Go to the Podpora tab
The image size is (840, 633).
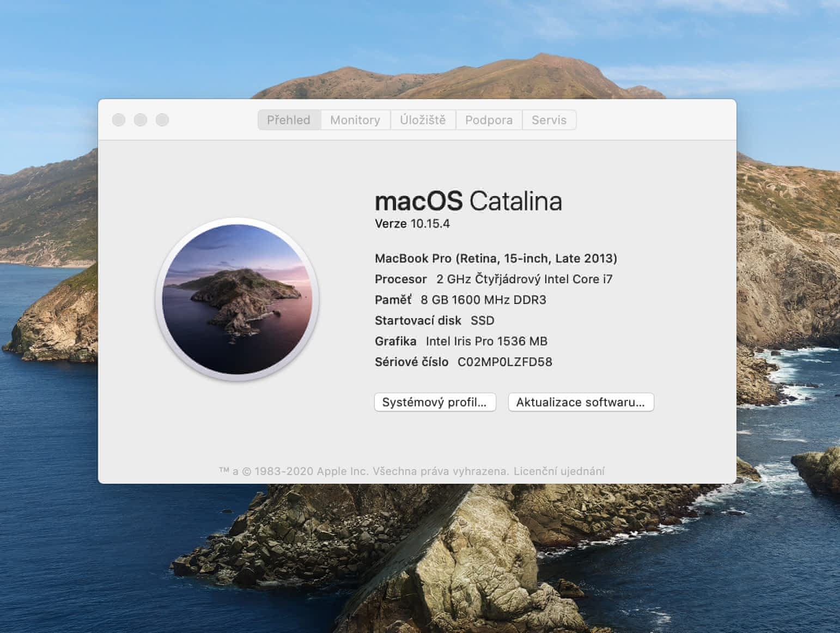pyautogui.click(x=489, y=120)
